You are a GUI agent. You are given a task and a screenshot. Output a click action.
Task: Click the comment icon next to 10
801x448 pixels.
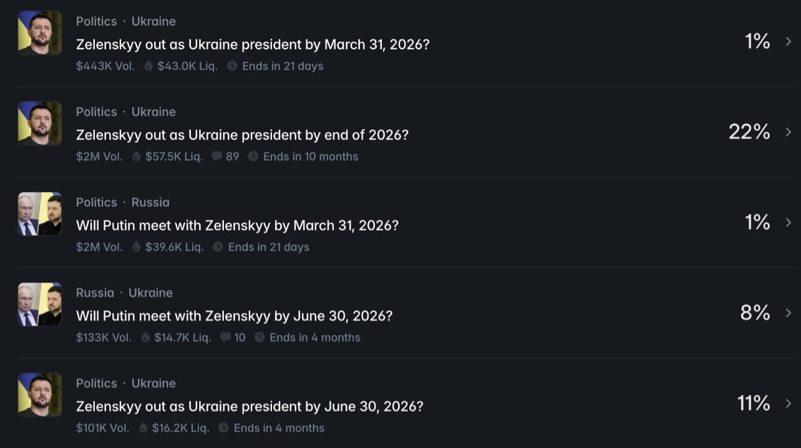click(225, 338)
